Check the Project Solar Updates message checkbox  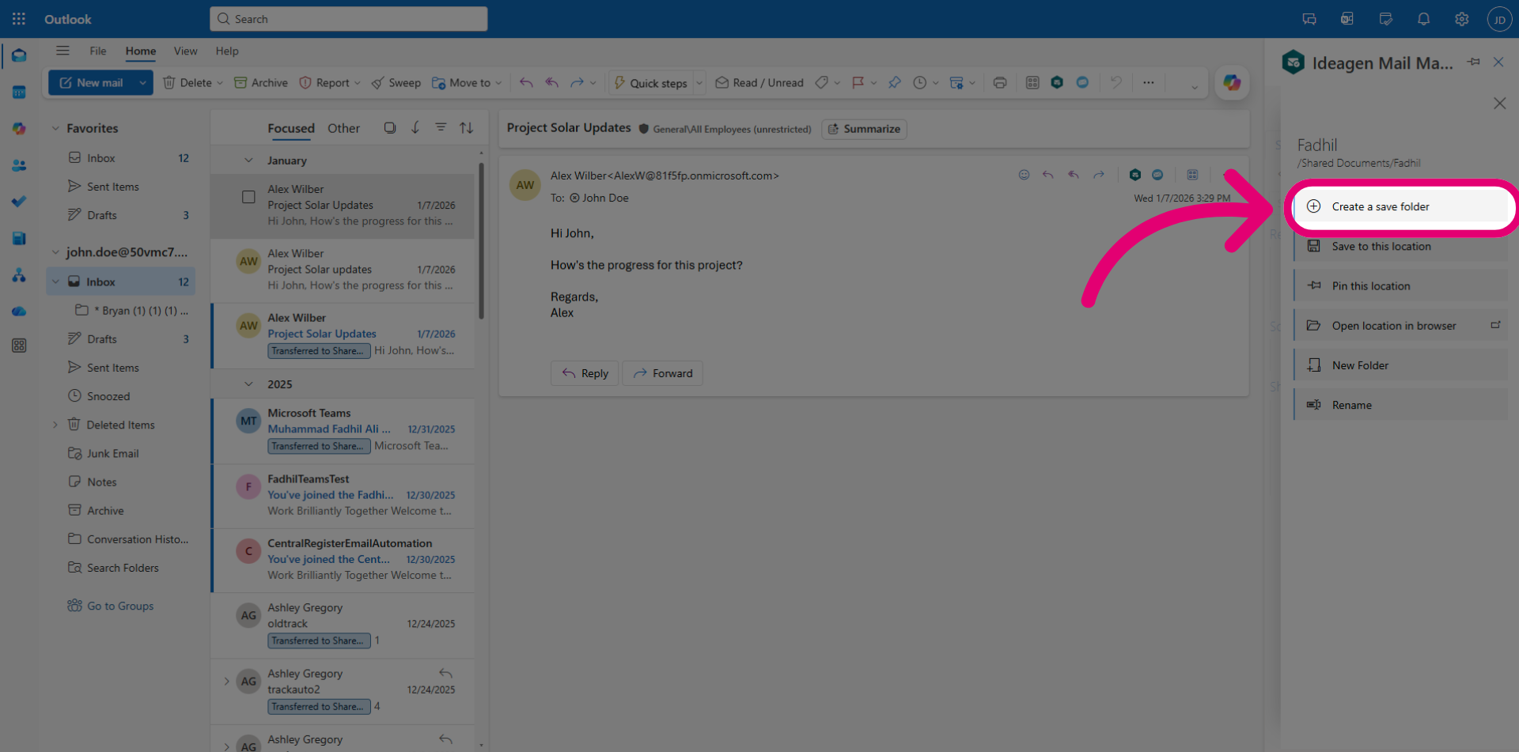tap(248, 197)
